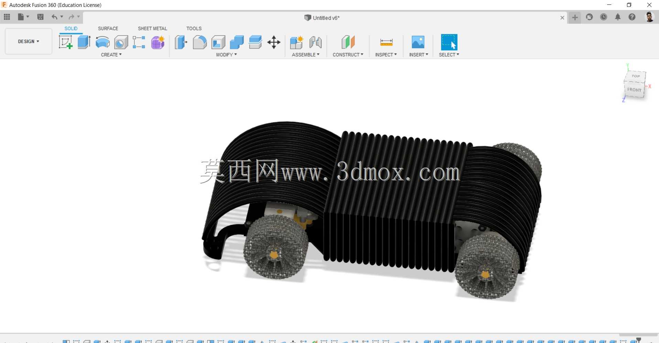The height and width of the screenshot is (343, 659).
Task: Select the Extrude tool
Action: (84, 42)
